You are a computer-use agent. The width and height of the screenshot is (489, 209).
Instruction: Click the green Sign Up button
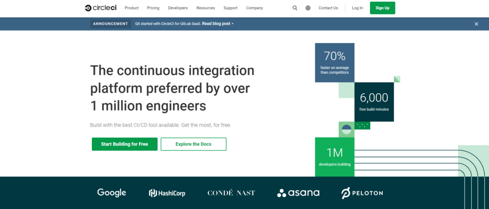point(382,8)
